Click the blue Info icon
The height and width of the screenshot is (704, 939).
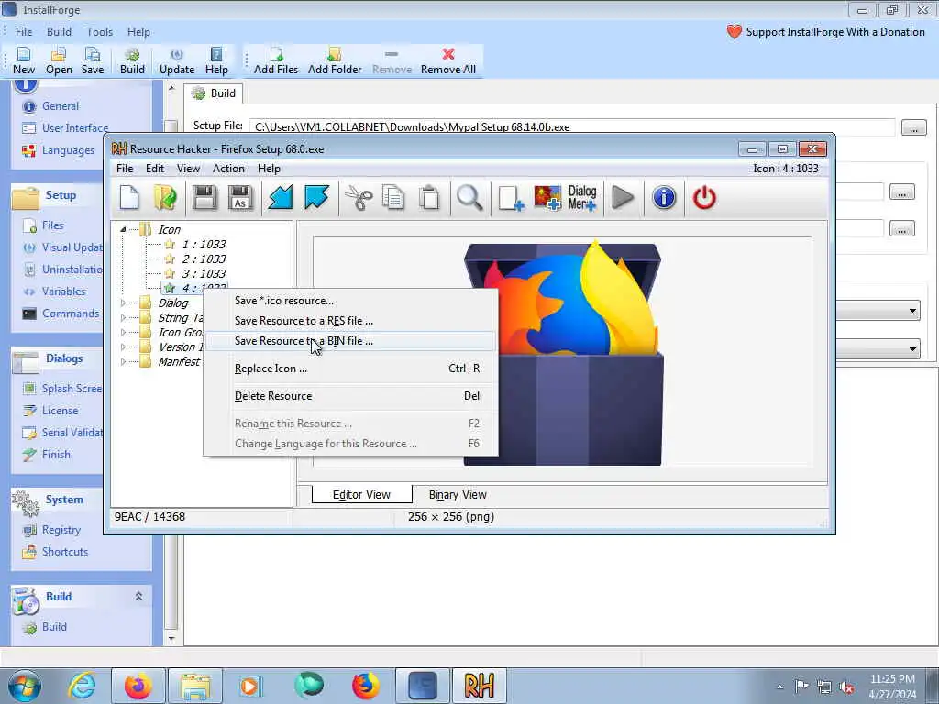click(x=664, y=198)
